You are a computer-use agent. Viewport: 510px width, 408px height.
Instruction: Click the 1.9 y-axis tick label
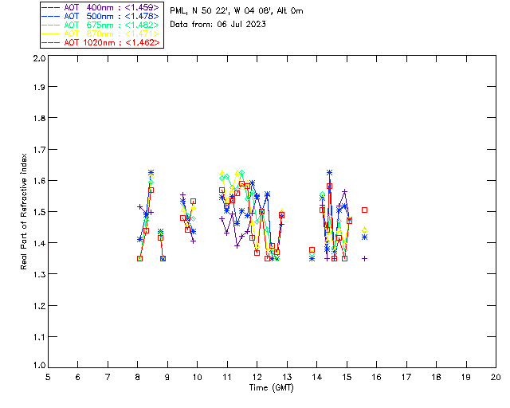click(x=39, y=87)
